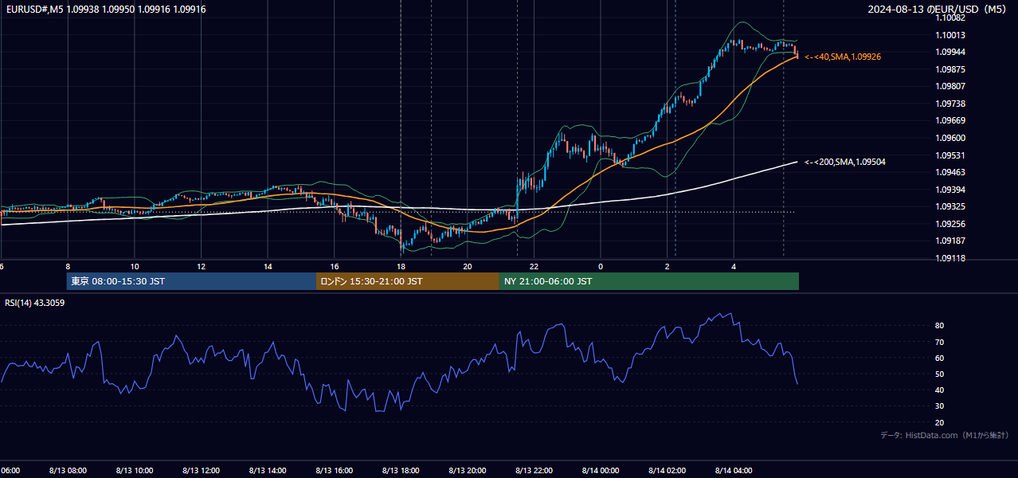The width and height of the screenshot is (1018, 478).
Task: Click the 8/13 22:00 bottom time label
Action: (x=534, y=471)
